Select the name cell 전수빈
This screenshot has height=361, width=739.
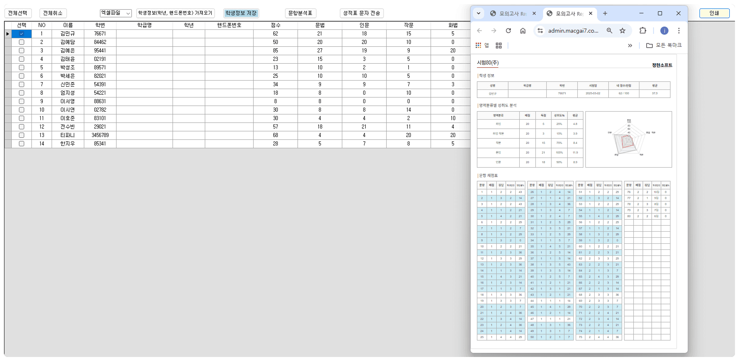pos(68,127)
